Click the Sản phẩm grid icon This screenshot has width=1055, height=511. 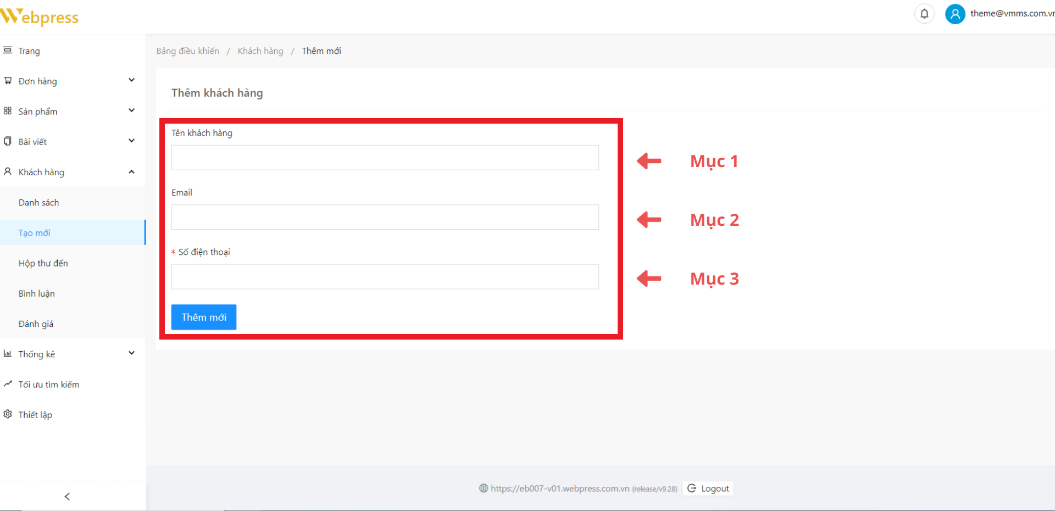point(8,111)
